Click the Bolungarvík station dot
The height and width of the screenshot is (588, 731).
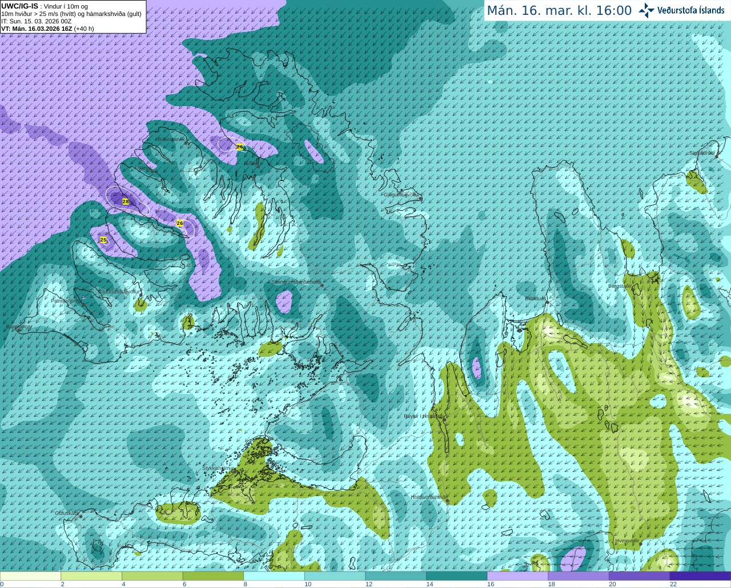186,143
